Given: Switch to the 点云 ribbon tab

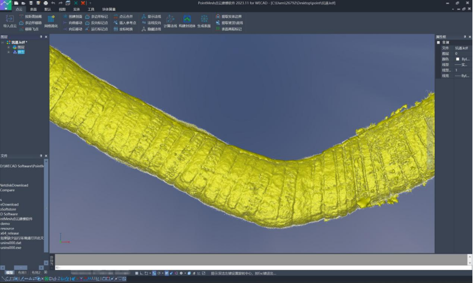Looking at the screenshot, I should [19, 9].
